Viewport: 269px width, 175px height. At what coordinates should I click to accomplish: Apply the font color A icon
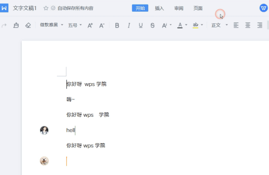tap(180, 25)
